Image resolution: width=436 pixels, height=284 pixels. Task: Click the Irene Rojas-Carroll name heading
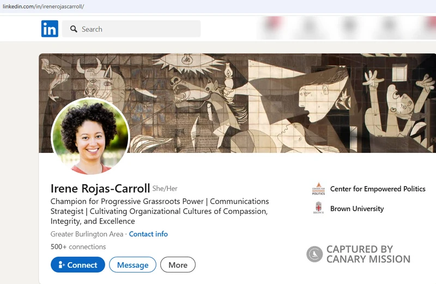pos(100,189)
